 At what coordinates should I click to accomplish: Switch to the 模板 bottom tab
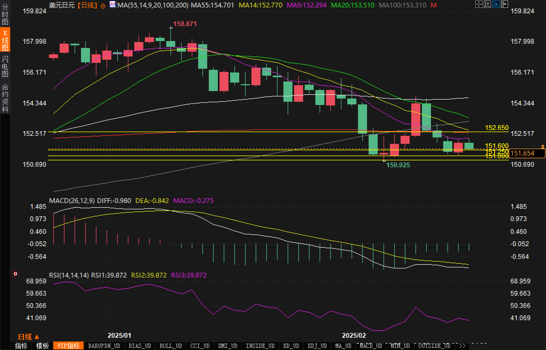click(x=42, y=346)
